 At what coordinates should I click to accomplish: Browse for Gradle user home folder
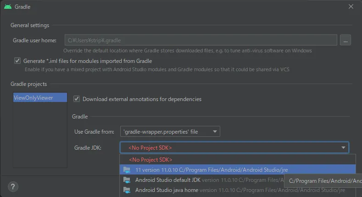(x=345, y=40)
